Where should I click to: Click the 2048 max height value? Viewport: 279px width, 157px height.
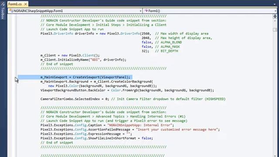tap(146, 38)
